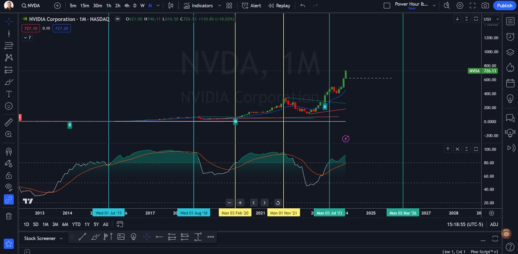Open the candlestick chart type selector

click(x=171, y=6)
